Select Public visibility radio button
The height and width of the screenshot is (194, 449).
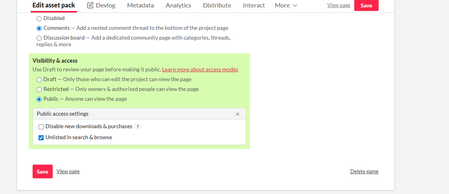[x=39, y=99]
